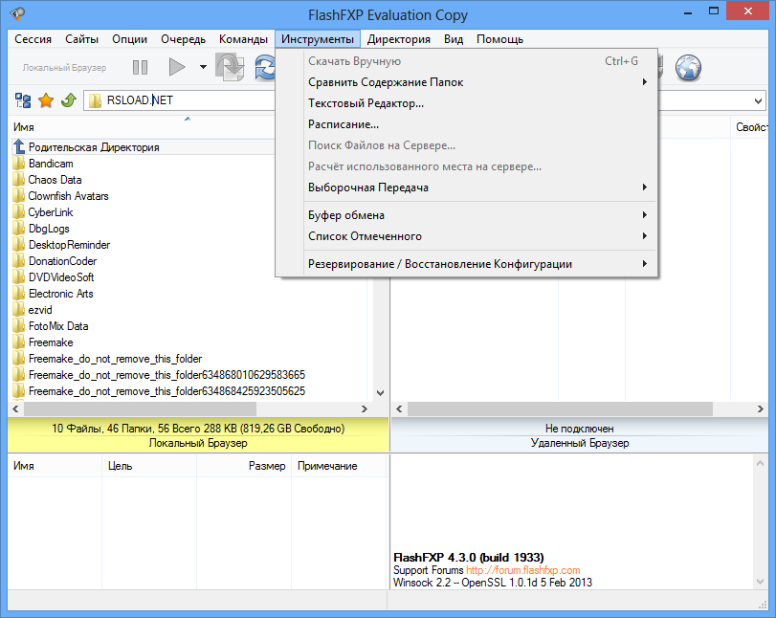Viewport: 776px width, 618px height.
Task: Click the folder tree view icon
Action: click(x=23, y=100)
